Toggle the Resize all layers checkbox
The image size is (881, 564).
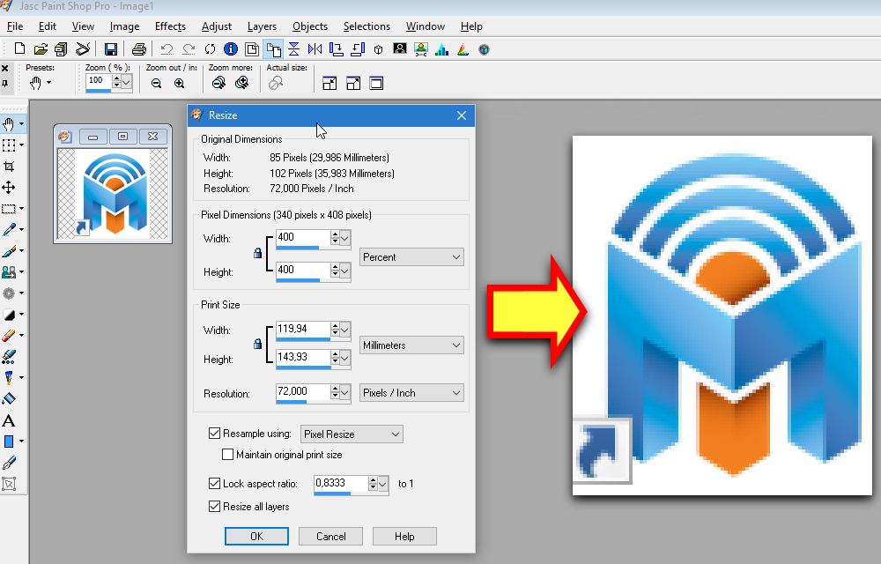coord(214,506)
